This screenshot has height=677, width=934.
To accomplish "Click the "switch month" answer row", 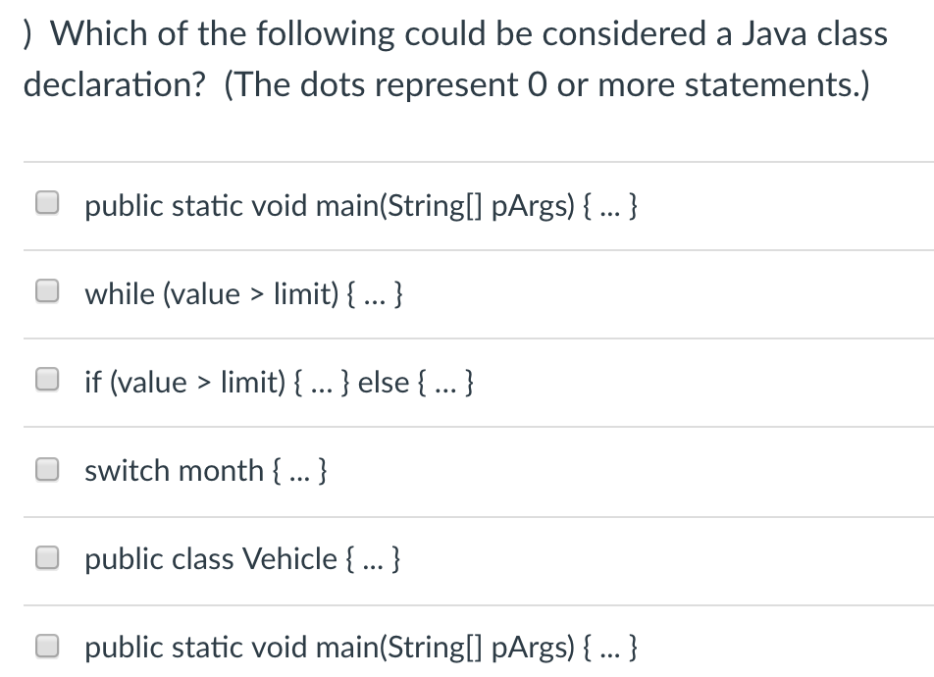I will [x=206, y=469].
